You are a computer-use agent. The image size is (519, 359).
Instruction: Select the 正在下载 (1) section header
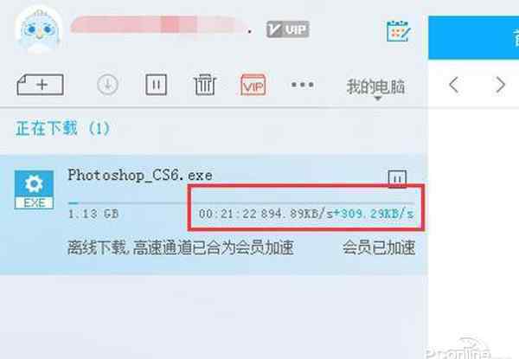[62, 128]
